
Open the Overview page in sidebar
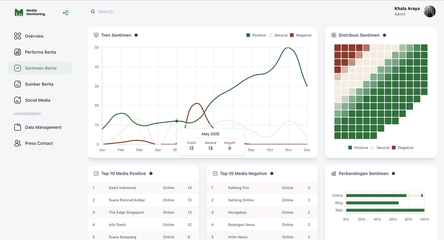tap(34, 36)
